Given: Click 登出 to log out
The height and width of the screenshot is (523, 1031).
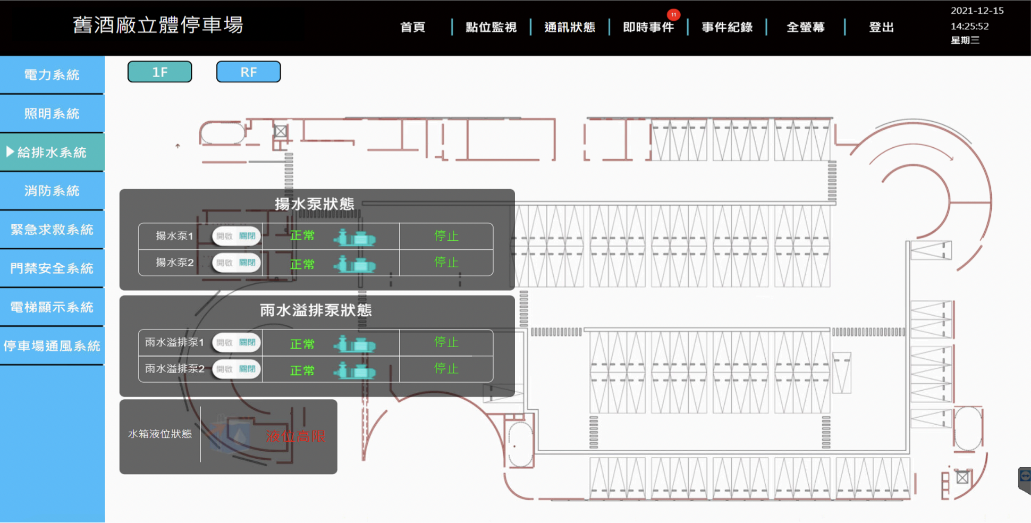Looking at the screenshot, I should 882,27.
